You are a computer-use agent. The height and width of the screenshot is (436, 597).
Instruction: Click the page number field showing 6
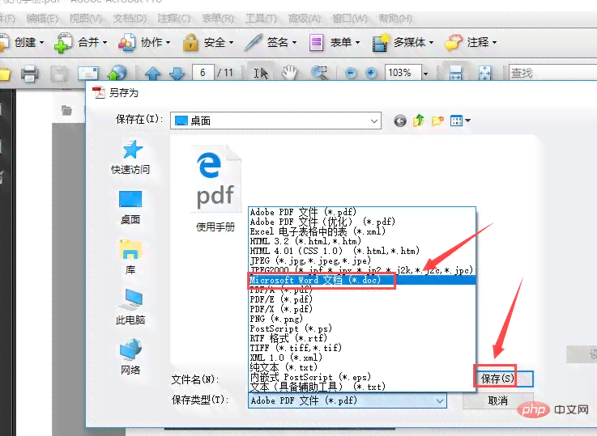pos(203,73)
